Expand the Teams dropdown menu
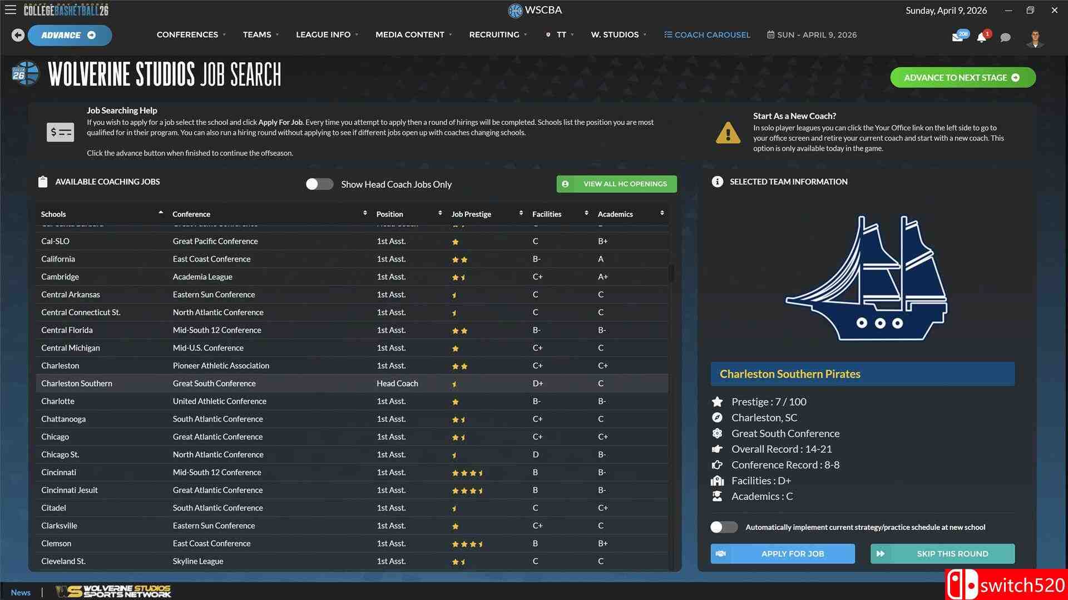The width and height of the screenshot is (1068, 600). (x=260, y=34)
